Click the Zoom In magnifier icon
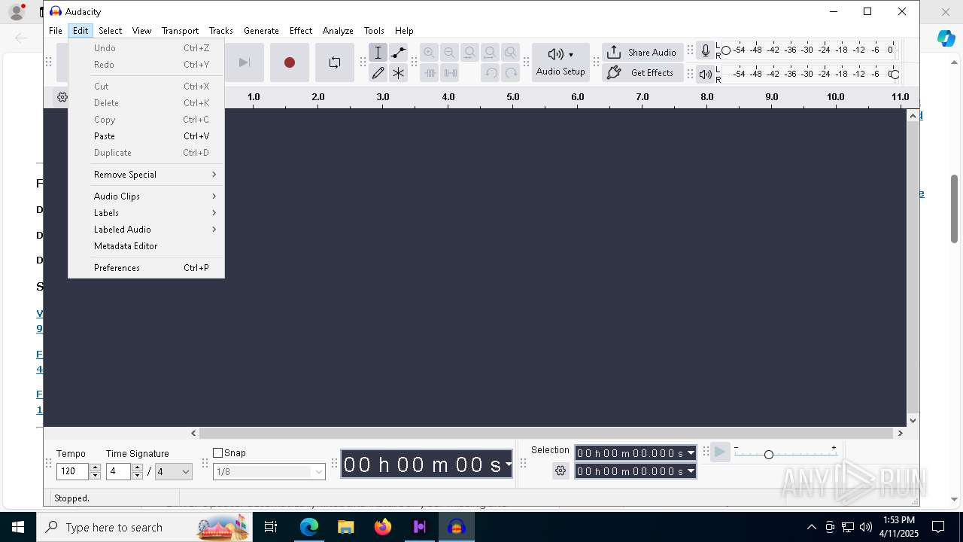Viewport: 963px width, 542px height. (429, 53)
